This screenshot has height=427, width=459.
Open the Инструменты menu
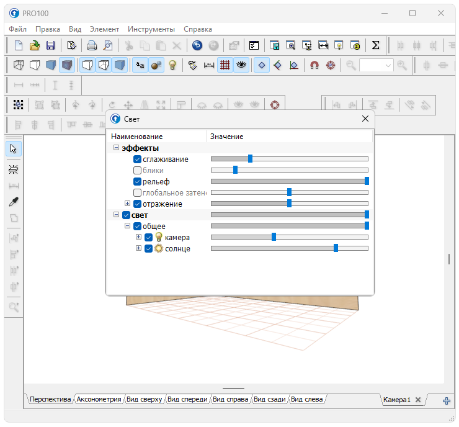(x=151, y=29)
